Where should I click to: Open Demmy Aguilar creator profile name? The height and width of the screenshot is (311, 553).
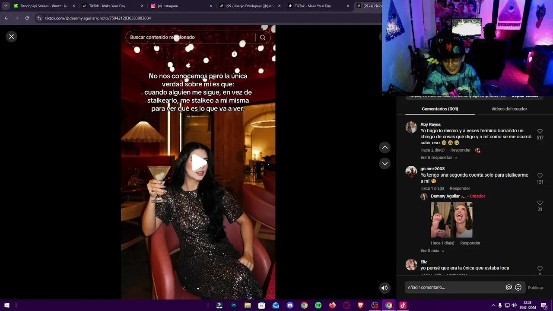445,196
